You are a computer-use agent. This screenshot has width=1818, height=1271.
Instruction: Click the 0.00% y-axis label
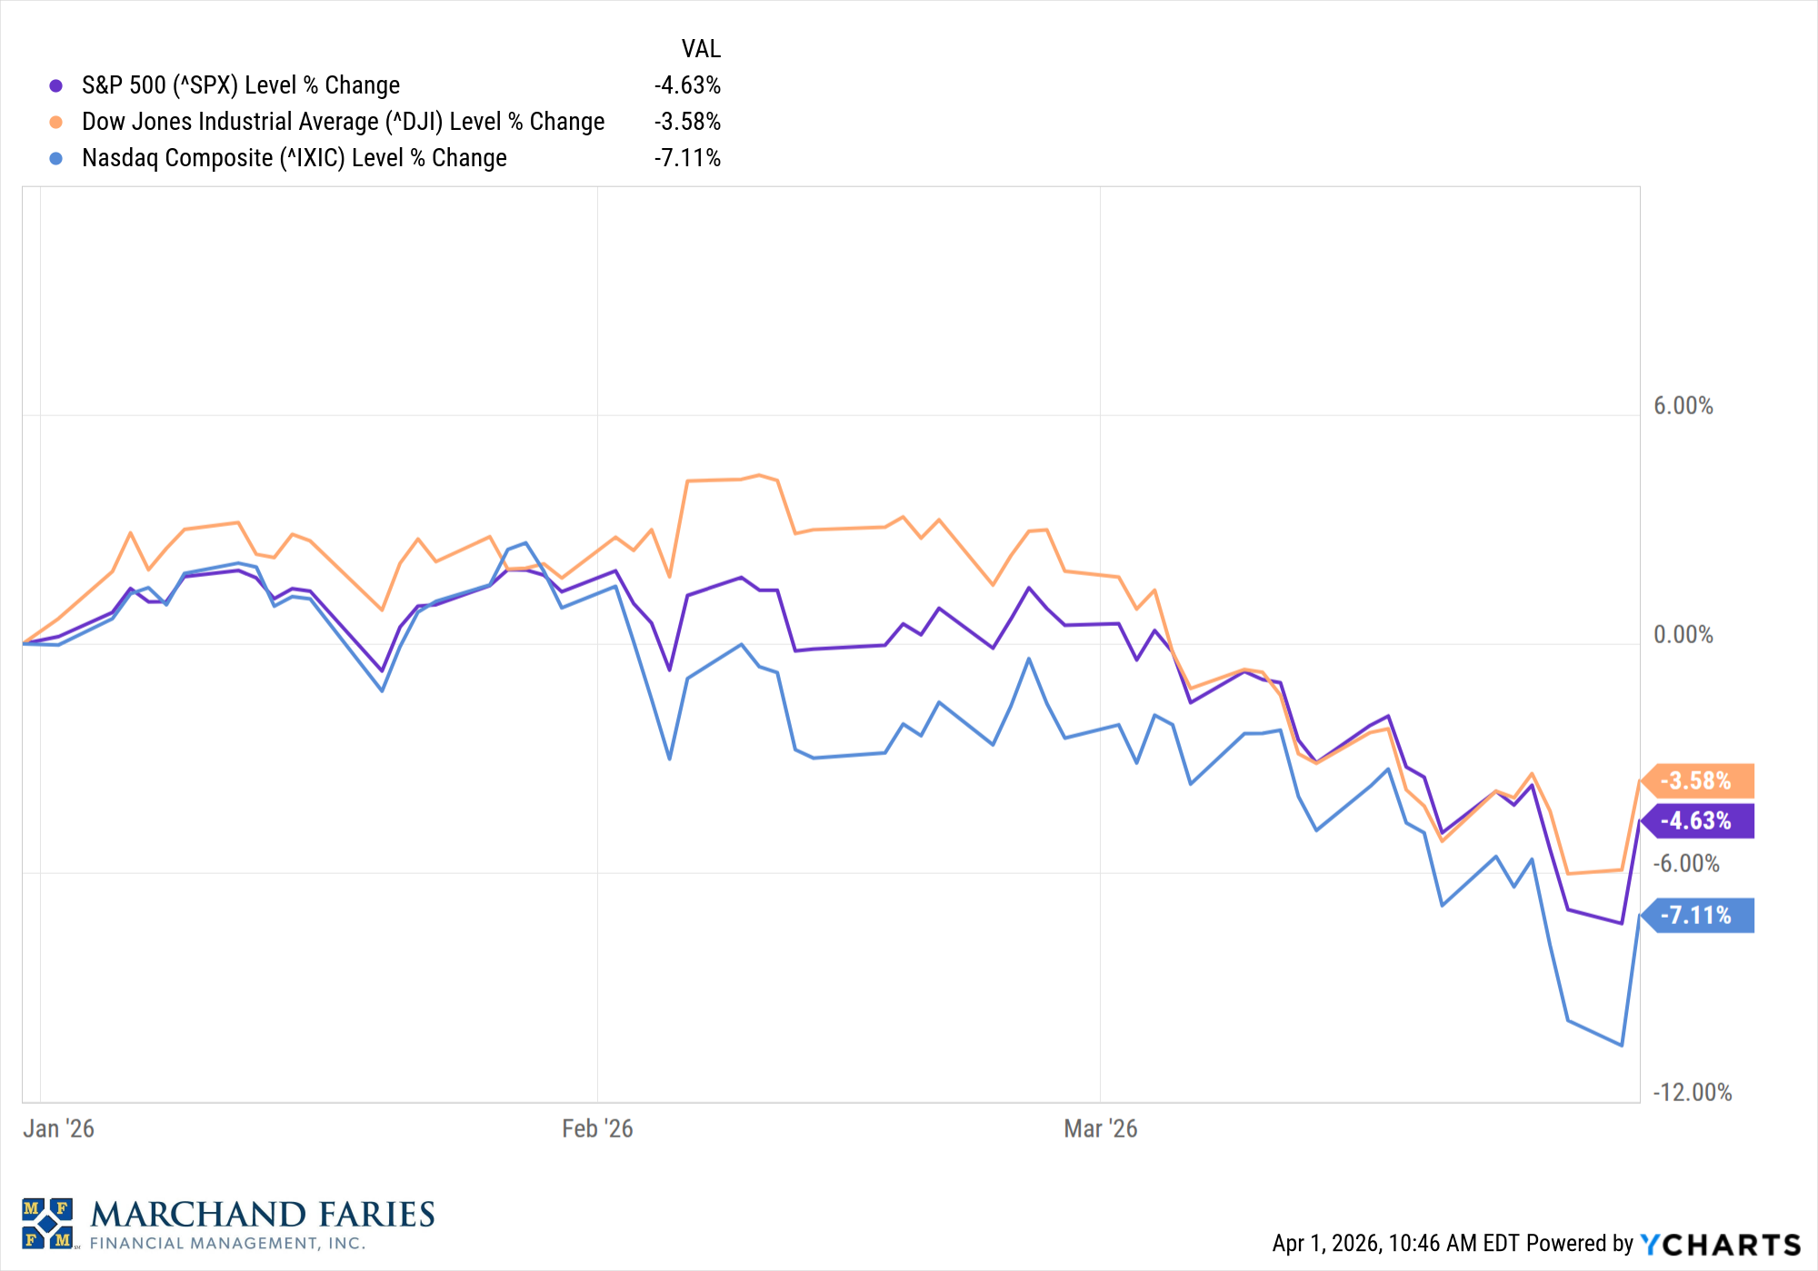pyautogui.click(x=1683, y=635)
